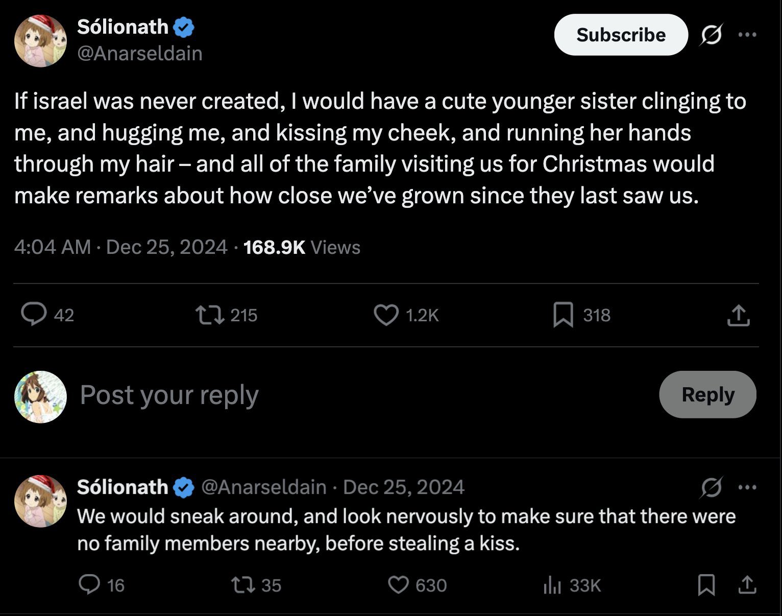Like the main post with 1.2K likes
Screen dimensions: 782x616
386,315
